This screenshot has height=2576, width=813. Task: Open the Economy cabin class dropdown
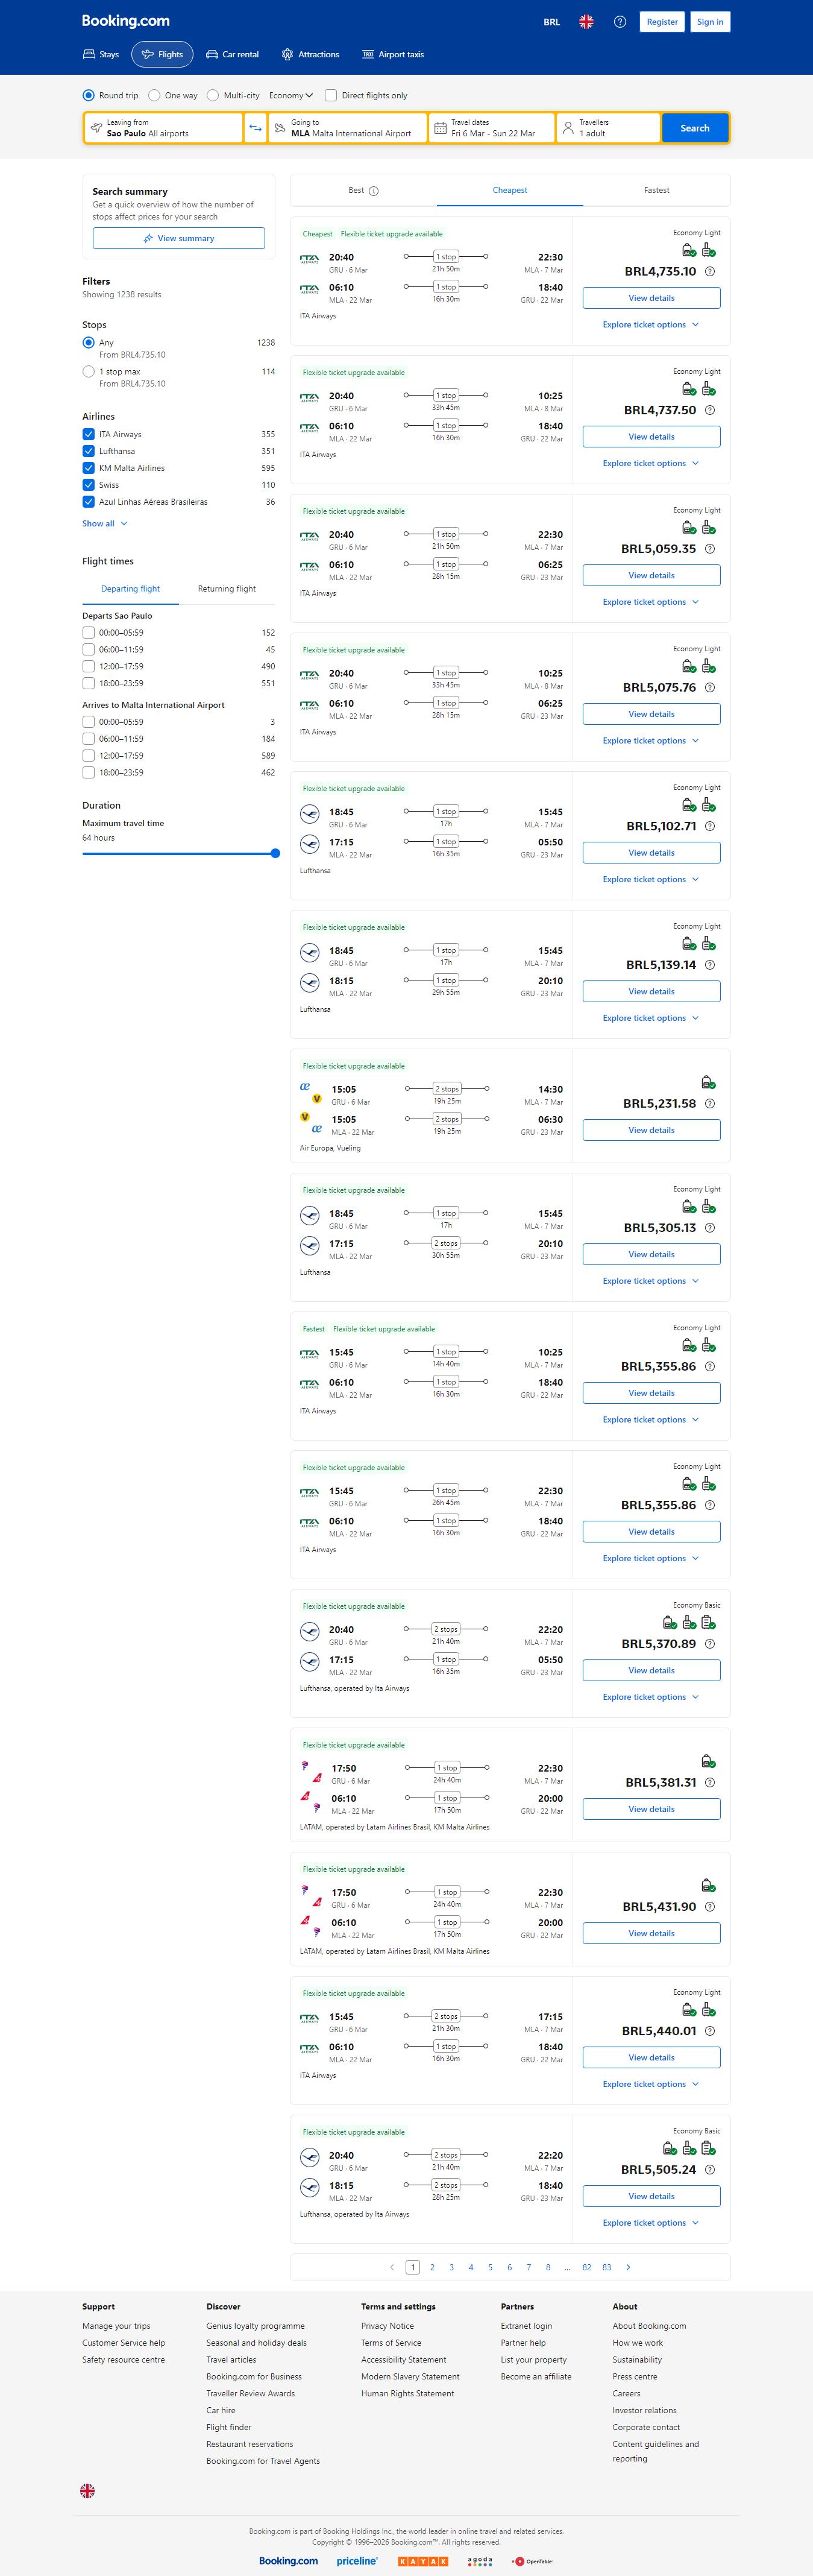pyautogui.click(x=291, y=96)
